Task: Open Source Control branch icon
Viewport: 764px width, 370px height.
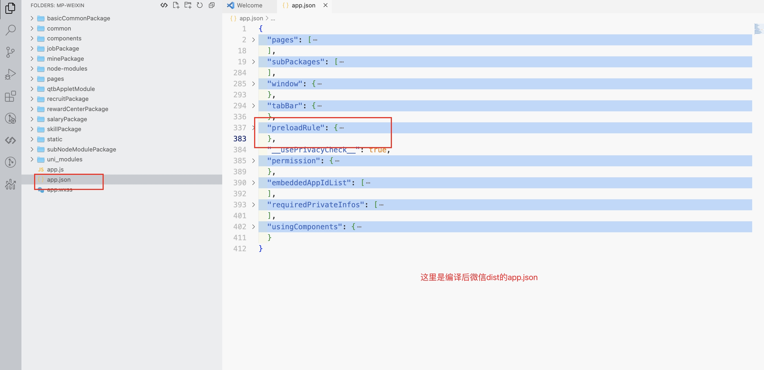Action: (10, 52)
